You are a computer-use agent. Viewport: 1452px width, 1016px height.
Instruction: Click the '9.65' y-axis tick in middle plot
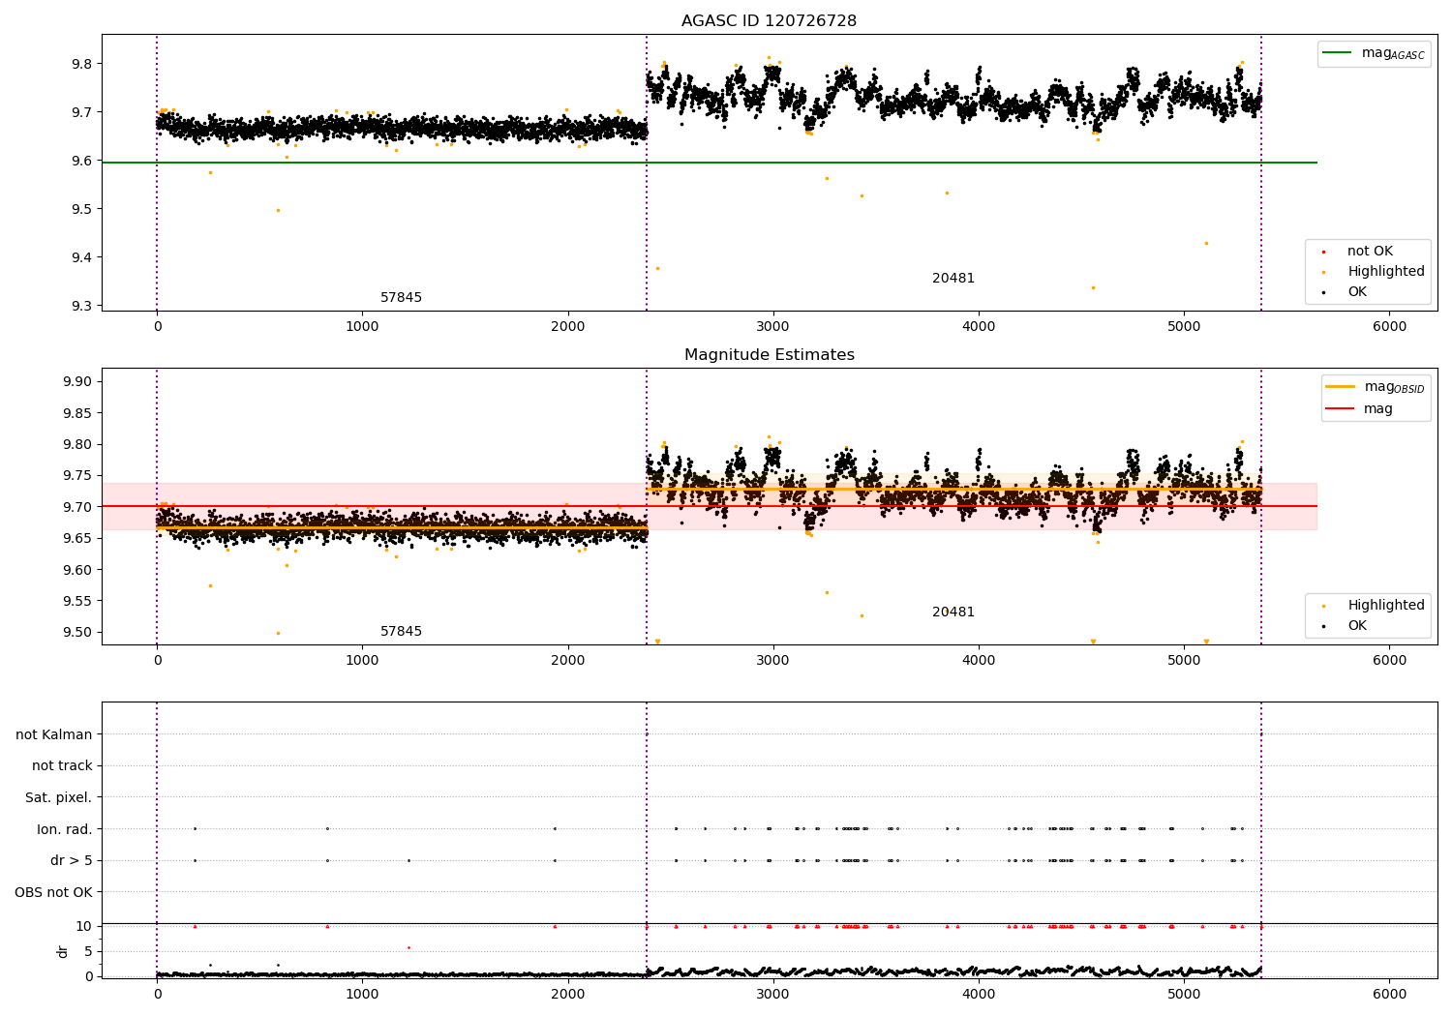tap(77, 538)
